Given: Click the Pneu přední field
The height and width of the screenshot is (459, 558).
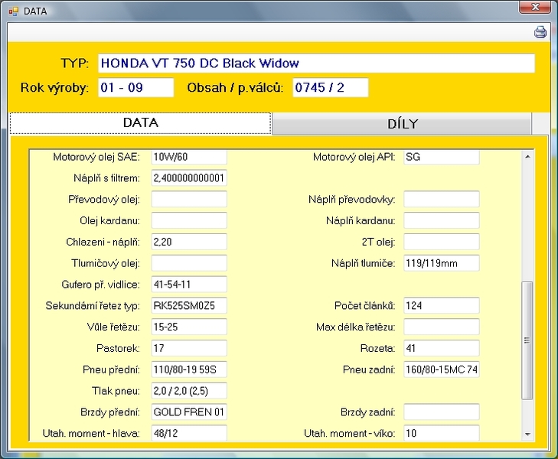Looking at the screenshot, I should click(x=189, y=369).
